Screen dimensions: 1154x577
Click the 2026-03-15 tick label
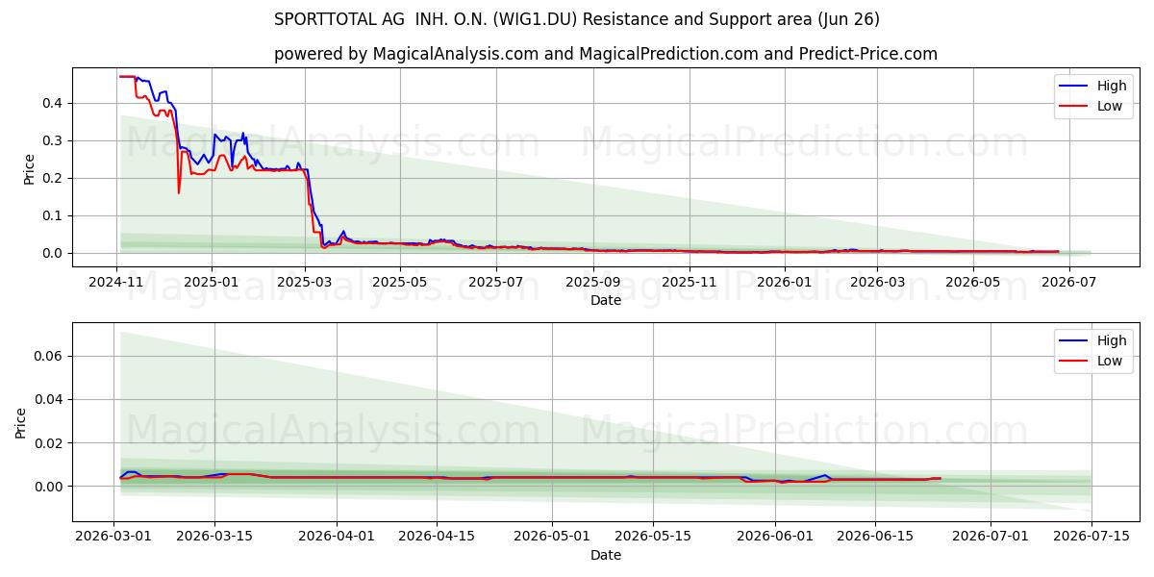tap(213, 537)
